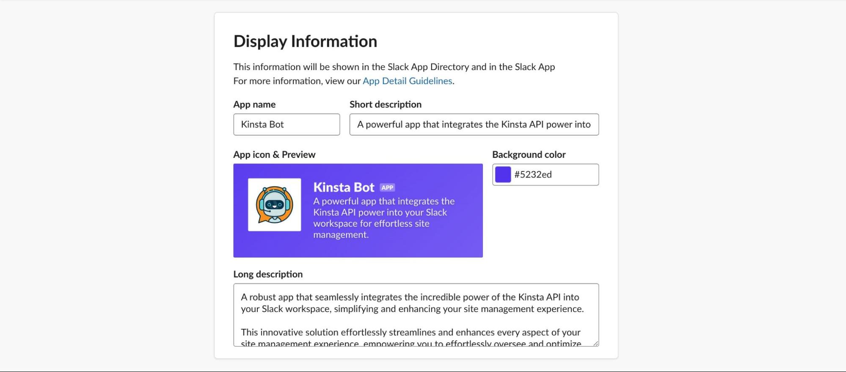Viewport: 846px width, 372px height.
Task: Focus the App name input field
Action: [x=287, y=125]
